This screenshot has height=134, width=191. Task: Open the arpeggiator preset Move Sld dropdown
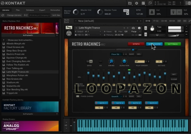pos(116,54)
